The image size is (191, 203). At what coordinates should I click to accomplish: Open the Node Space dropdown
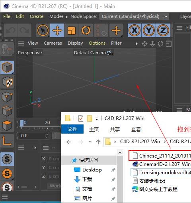134,16
